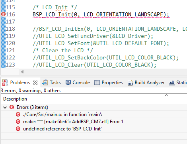The width and height of the screenshot is (187, 144).
Task: Click the sort arrow above Description column
Action: click(x=166, y=95)
